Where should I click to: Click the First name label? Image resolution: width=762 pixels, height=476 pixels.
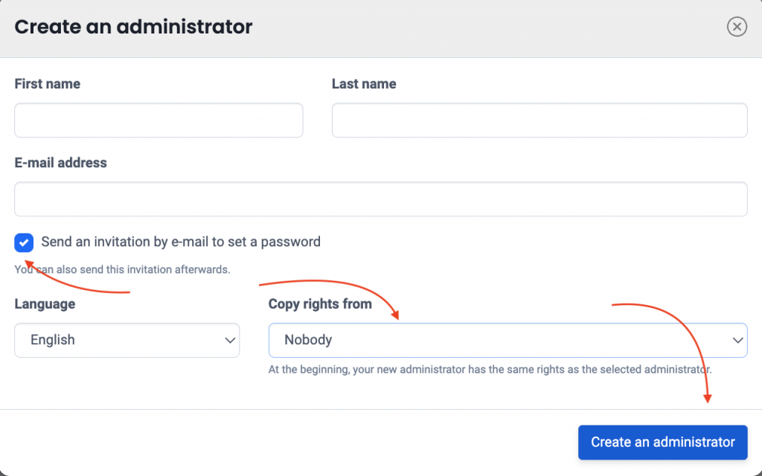tap(48, 84)
